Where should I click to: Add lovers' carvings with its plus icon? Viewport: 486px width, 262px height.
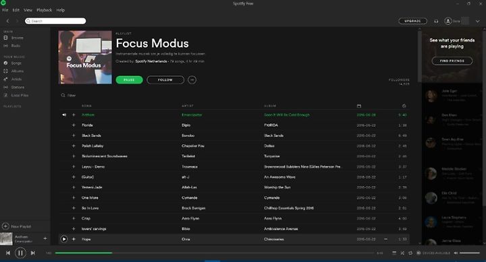click(x=74, y=228)
